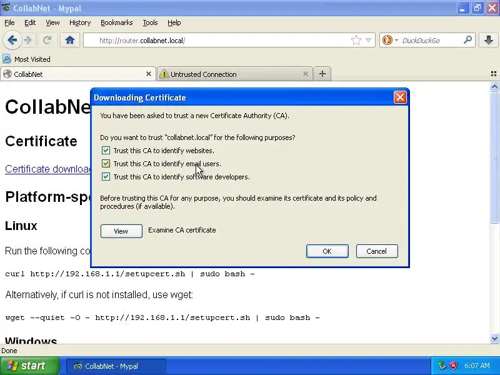The image size is (500, 375).
Task: Open the Downloads arrow button
Action: pos(489,40)
